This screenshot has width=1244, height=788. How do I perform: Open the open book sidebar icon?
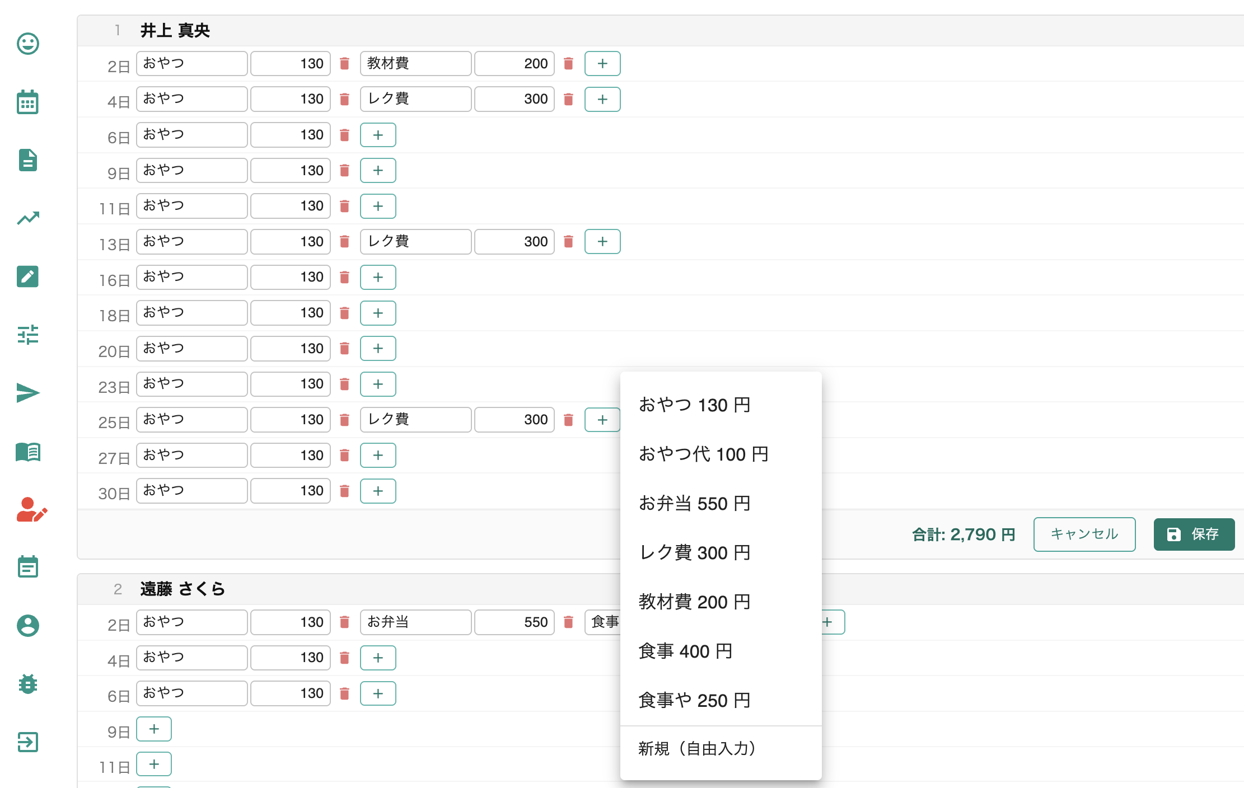[x=27, y=451]
